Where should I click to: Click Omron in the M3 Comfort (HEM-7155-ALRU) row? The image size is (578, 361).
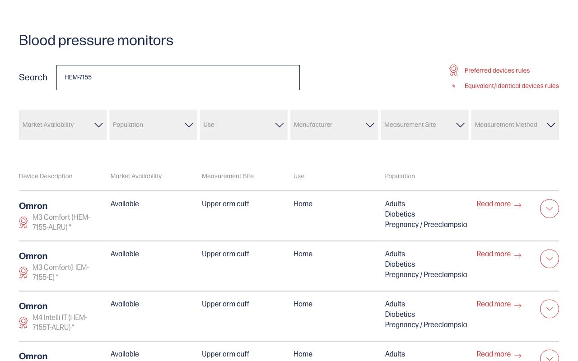[x=33, y=206]
